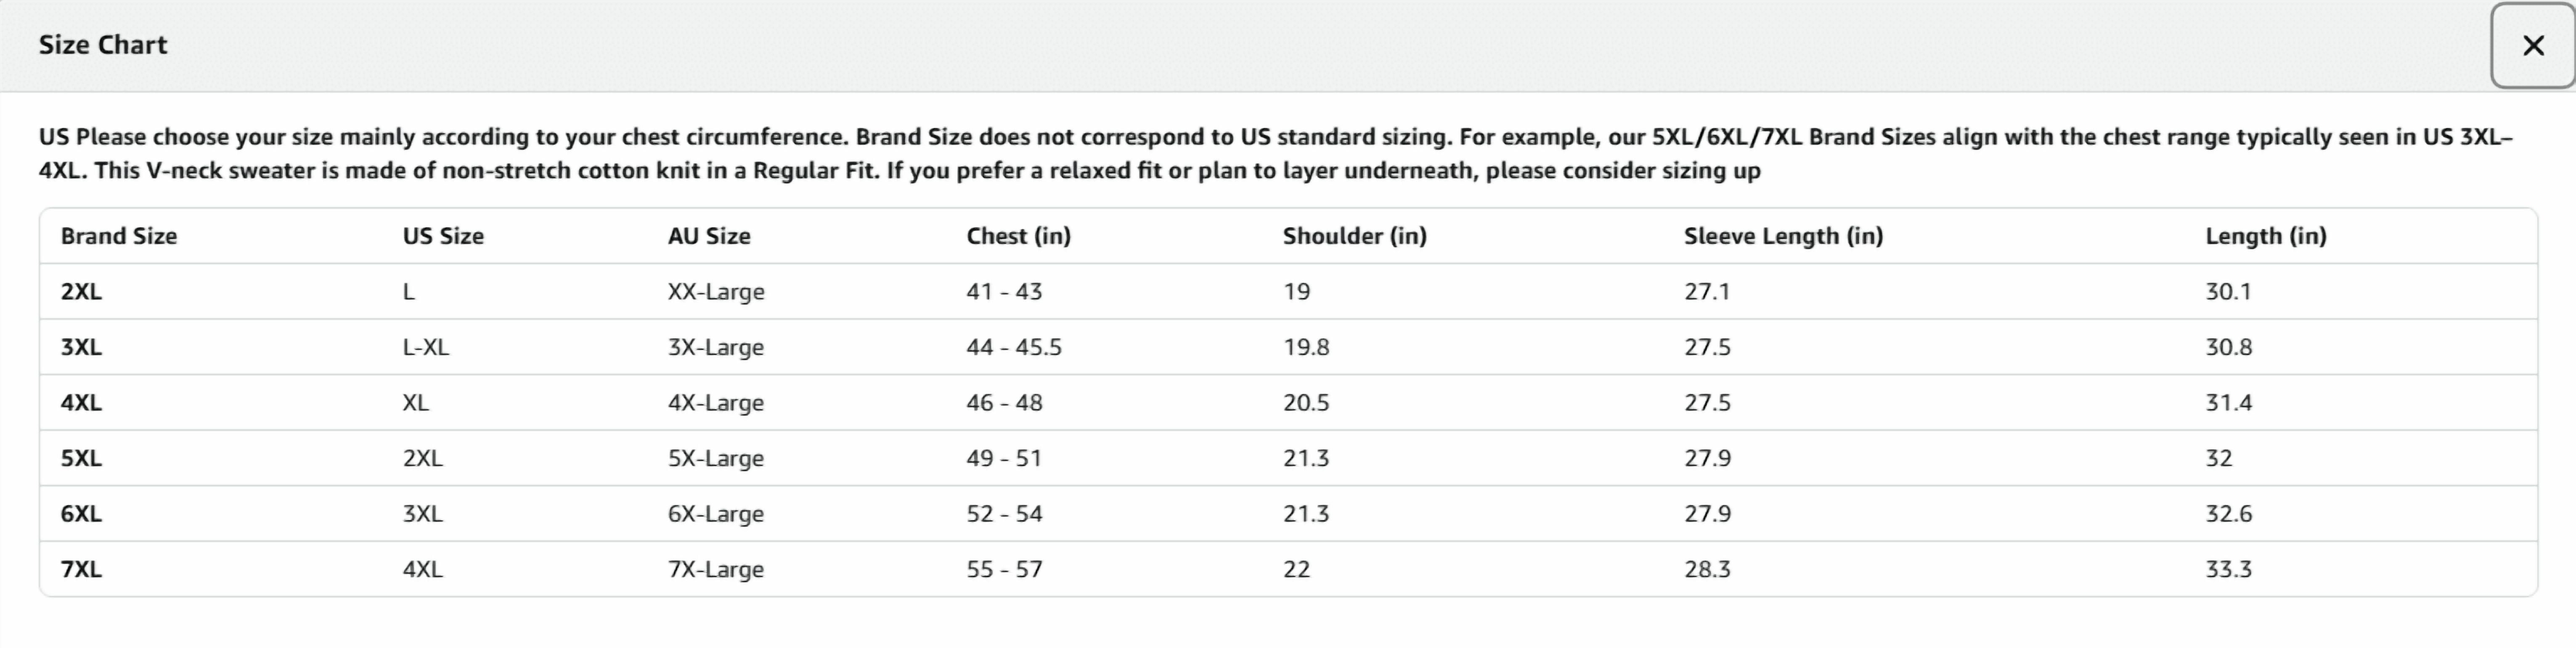Click the Size Chart title
This screenshot has height=648, width=2576.
(103, 45)
